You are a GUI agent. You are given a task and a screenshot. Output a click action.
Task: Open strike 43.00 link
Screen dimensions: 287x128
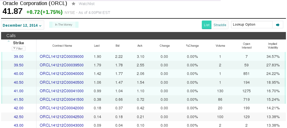(x=19, y=125)
